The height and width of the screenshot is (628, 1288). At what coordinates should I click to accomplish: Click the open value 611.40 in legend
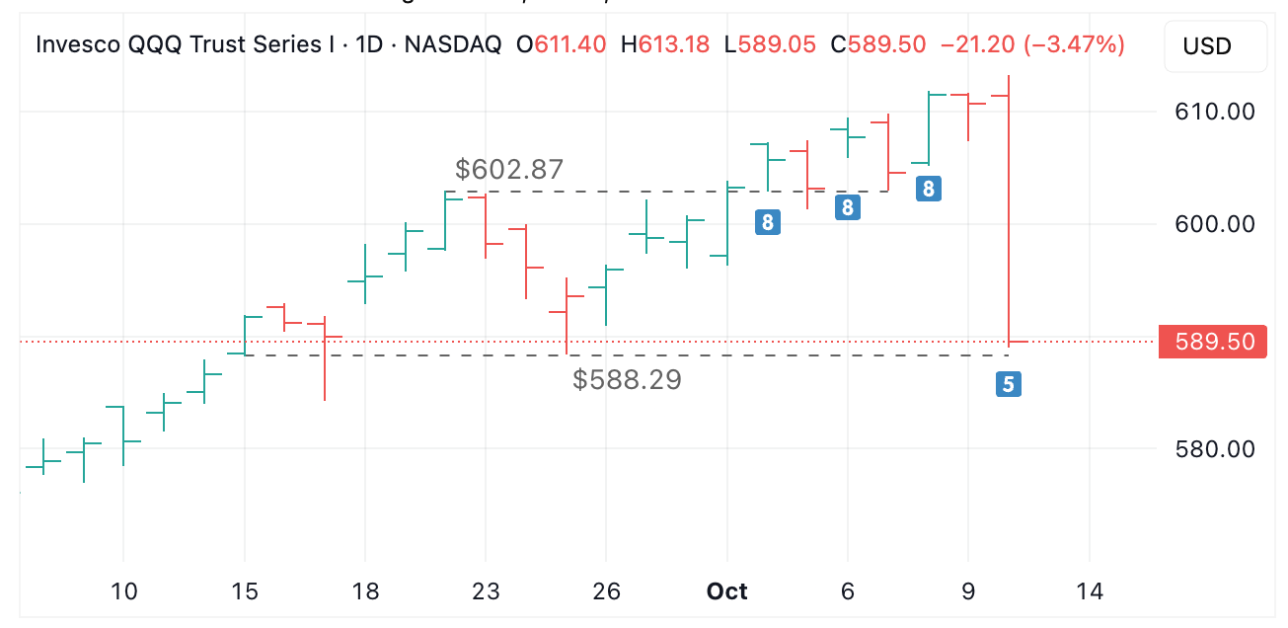click(569, 44)
